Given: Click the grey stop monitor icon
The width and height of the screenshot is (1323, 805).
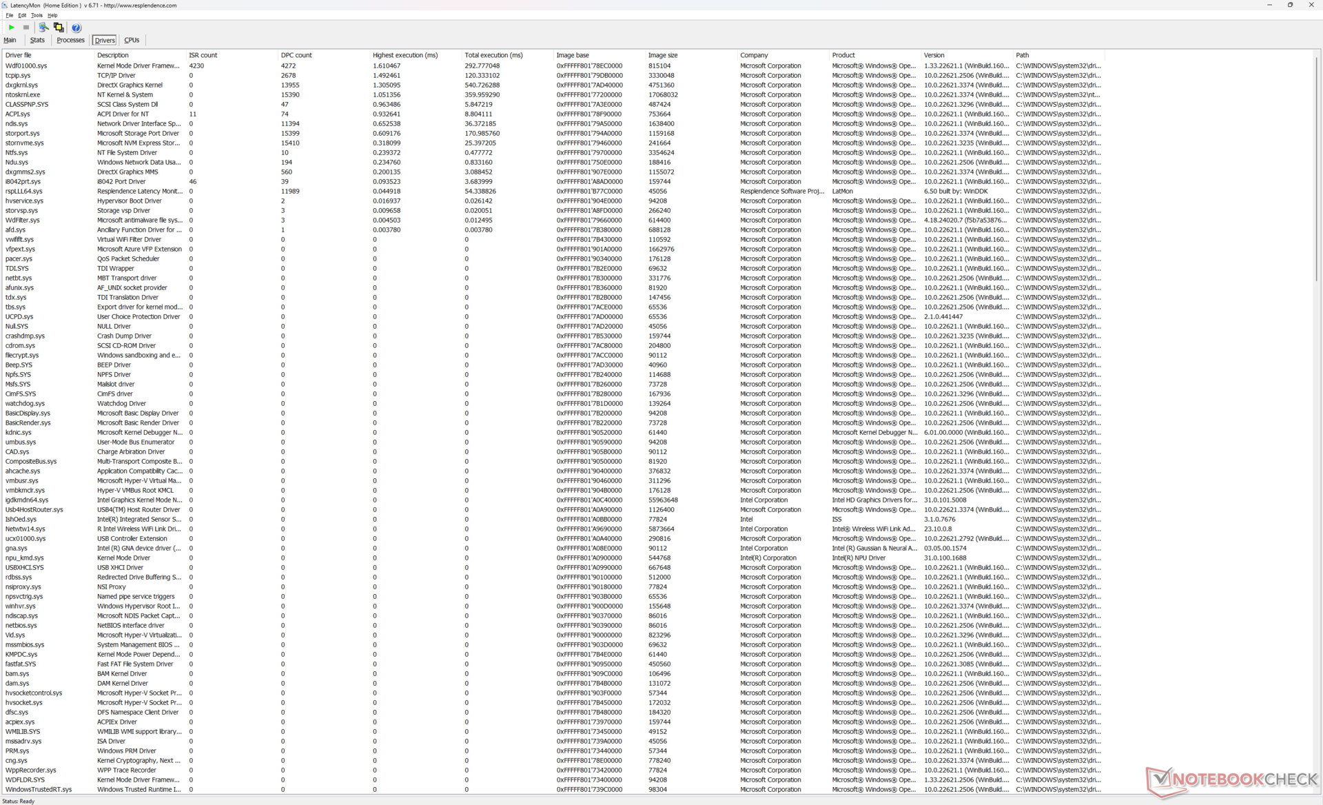Looking at the screenshot, I should tap(26, 28).
